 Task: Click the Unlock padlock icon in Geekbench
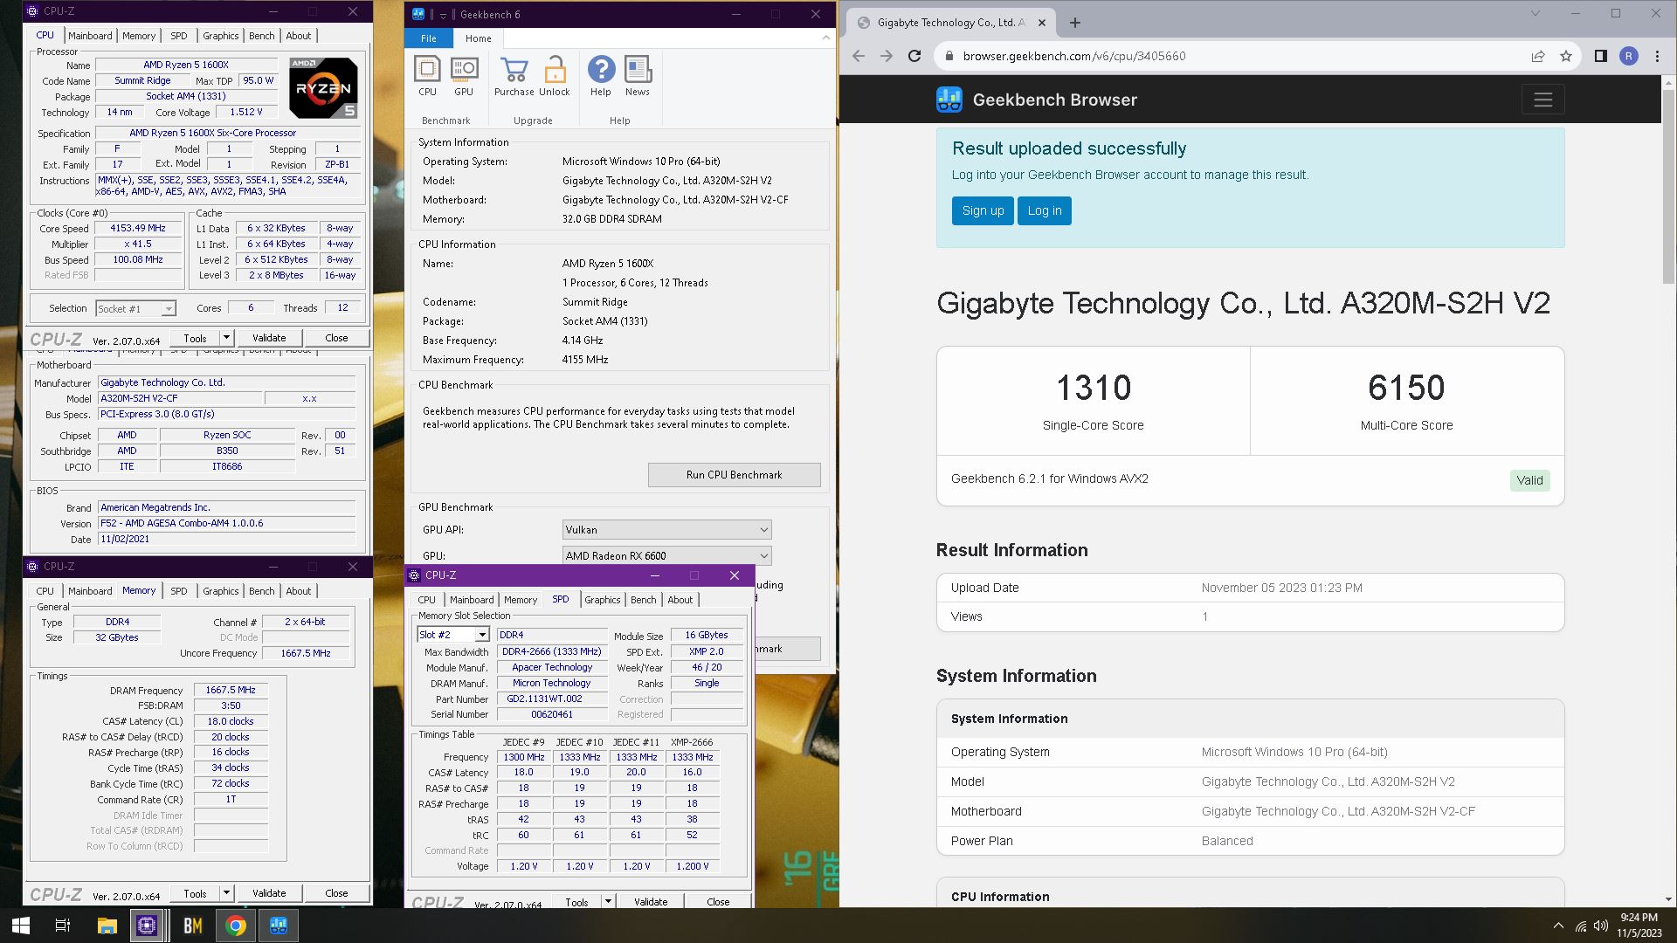coord(555,75)
